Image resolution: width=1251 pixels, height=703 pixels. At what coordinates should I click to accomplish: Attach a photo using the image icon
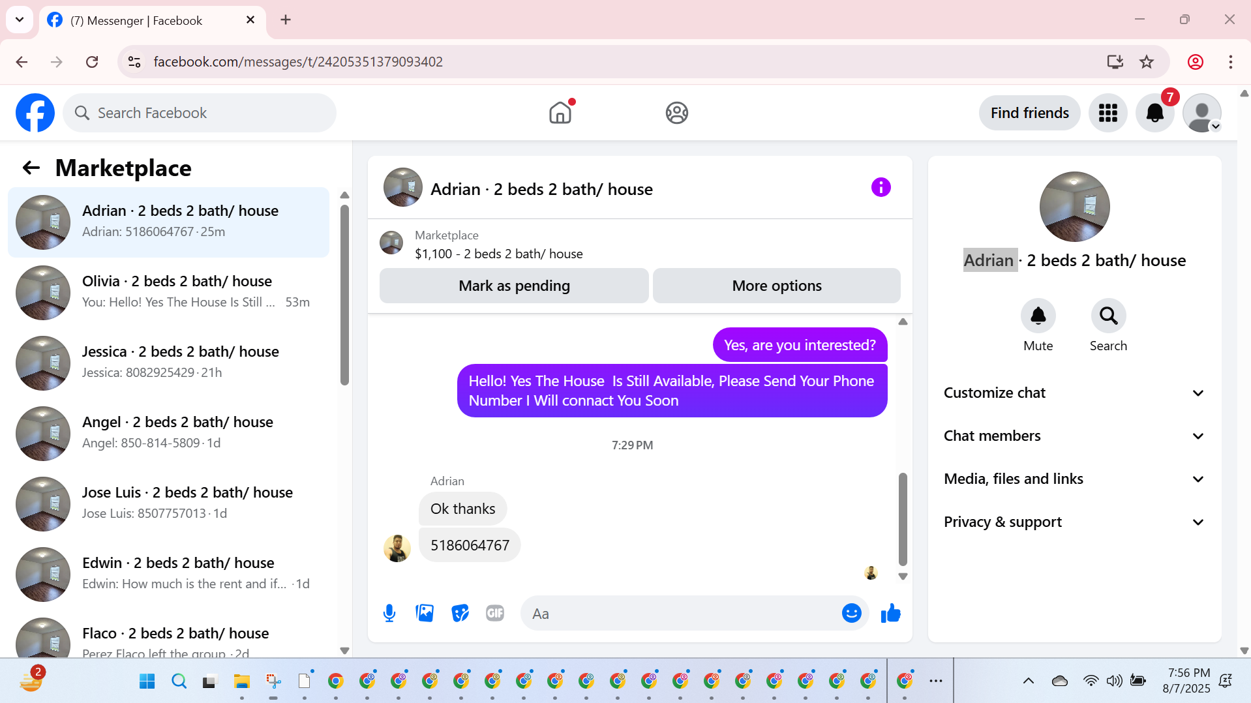425,614
